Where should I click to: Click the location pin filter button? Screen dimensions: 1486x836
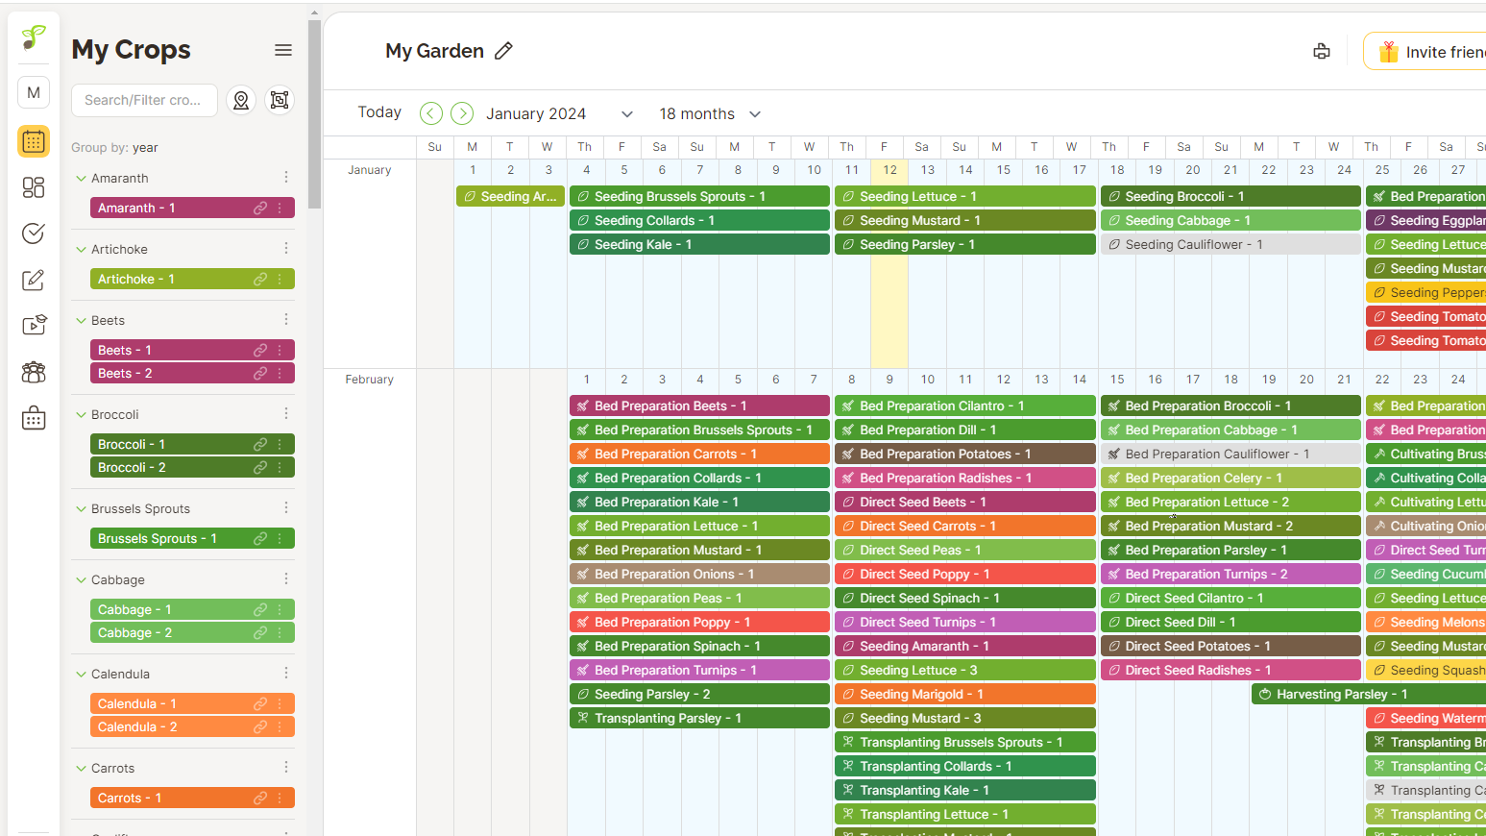click(241, 100)
